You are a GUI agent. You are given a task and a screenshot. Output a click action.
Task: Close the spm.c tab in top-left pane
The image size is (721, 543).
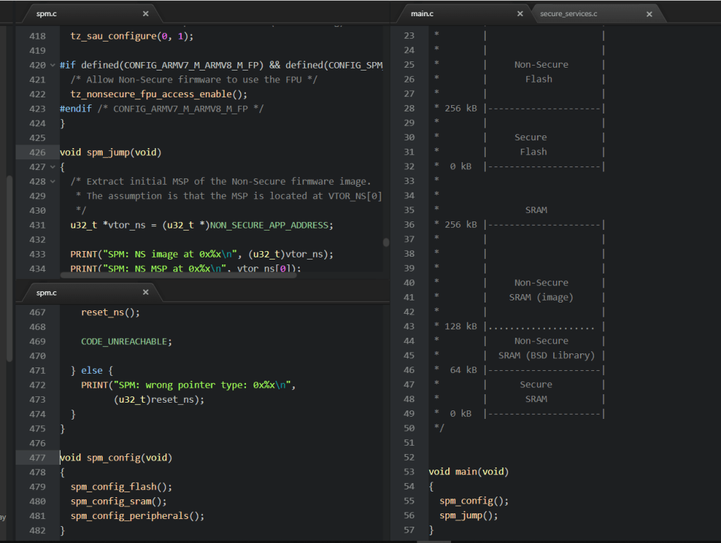click(146, 13)
